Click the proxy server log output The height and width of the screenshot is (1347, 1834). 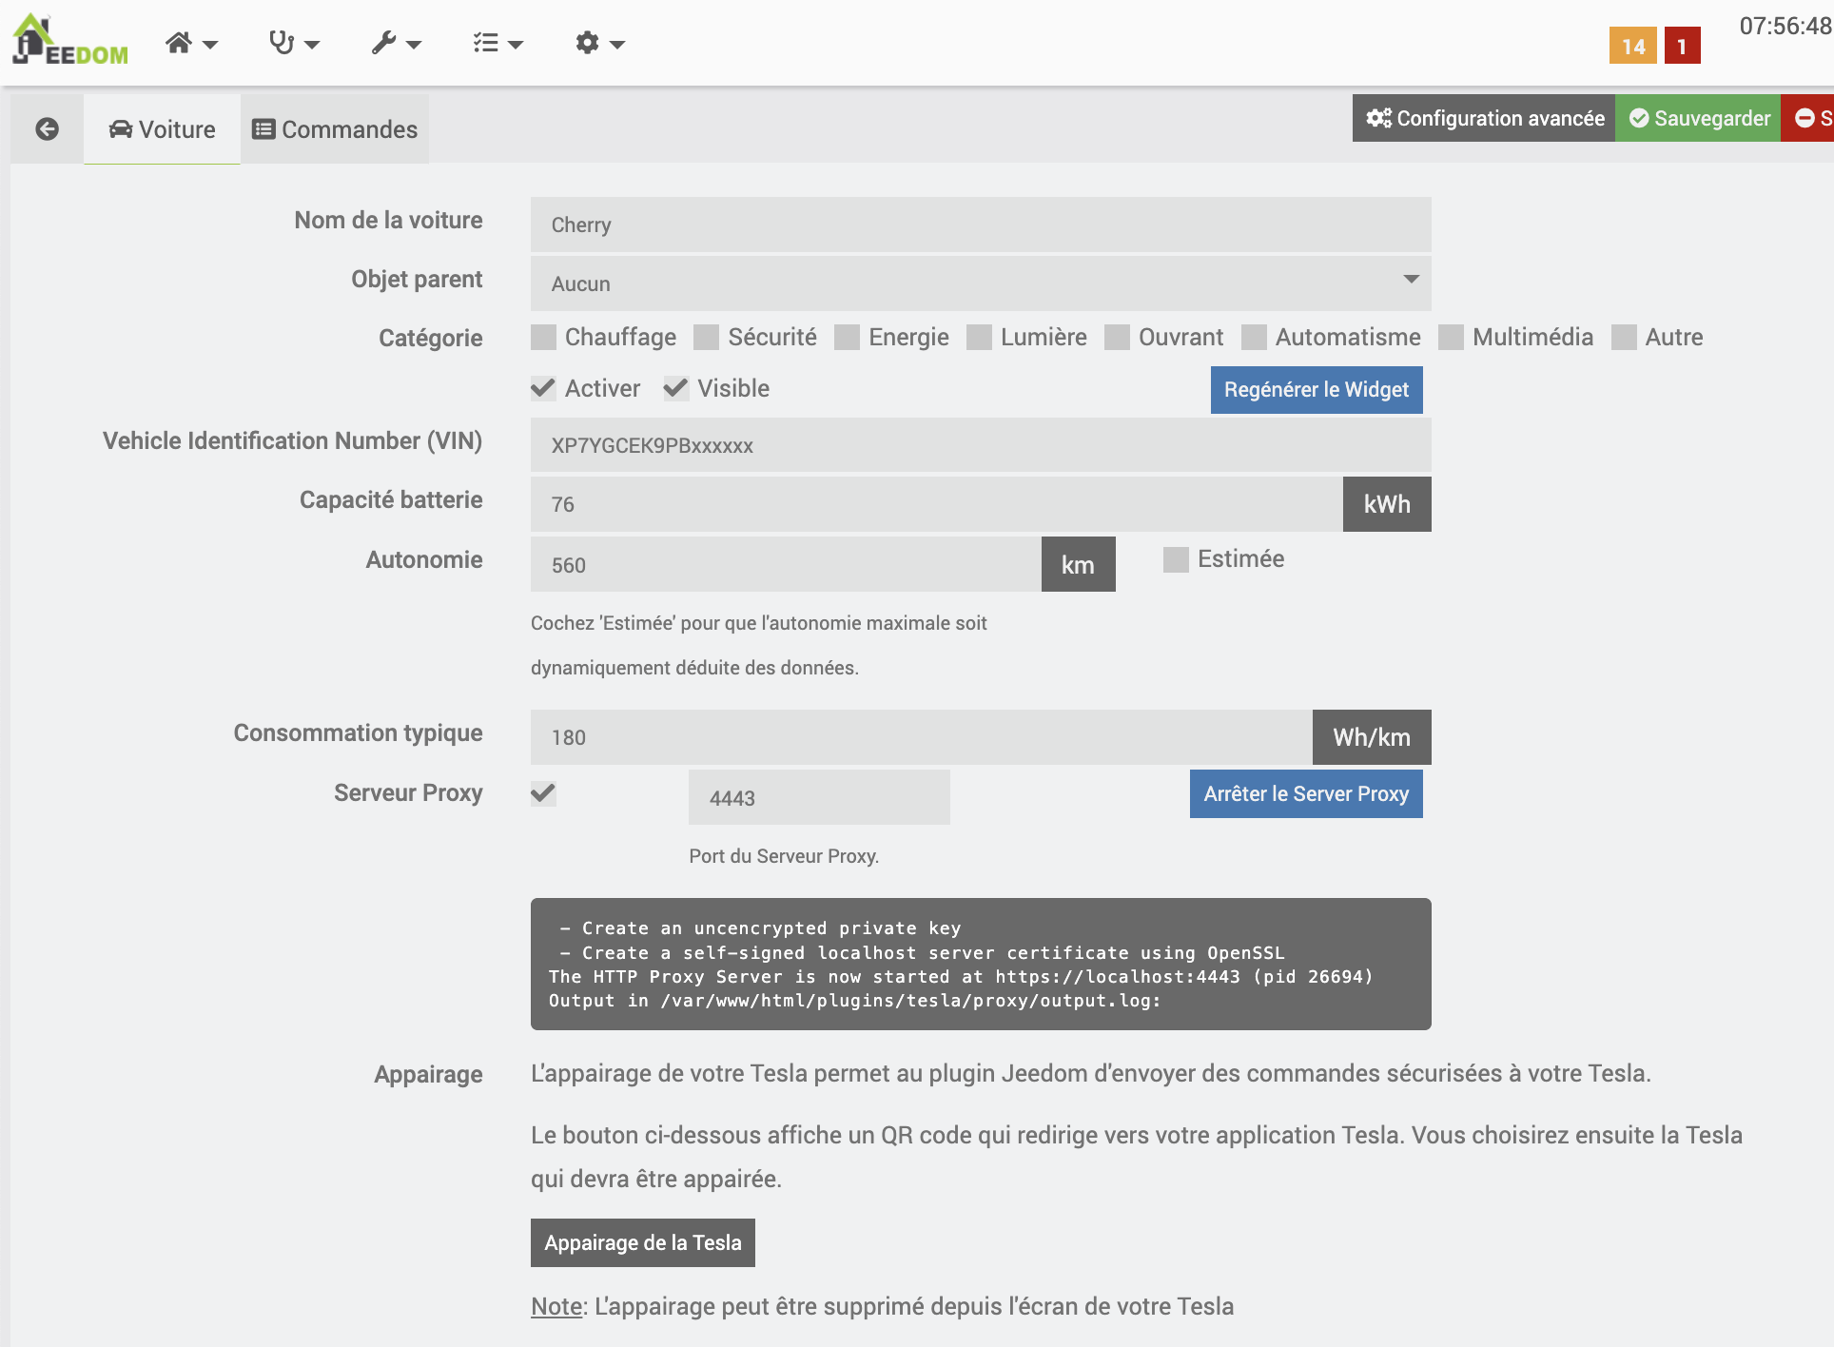(981, 964)
